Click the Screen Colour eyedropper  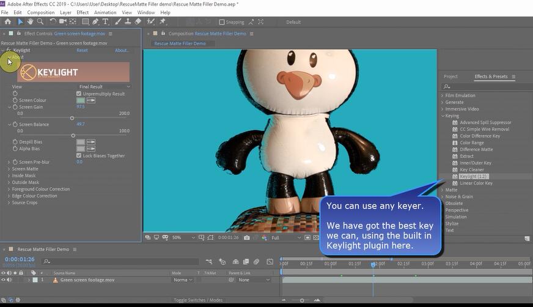[x=90, y=100]
